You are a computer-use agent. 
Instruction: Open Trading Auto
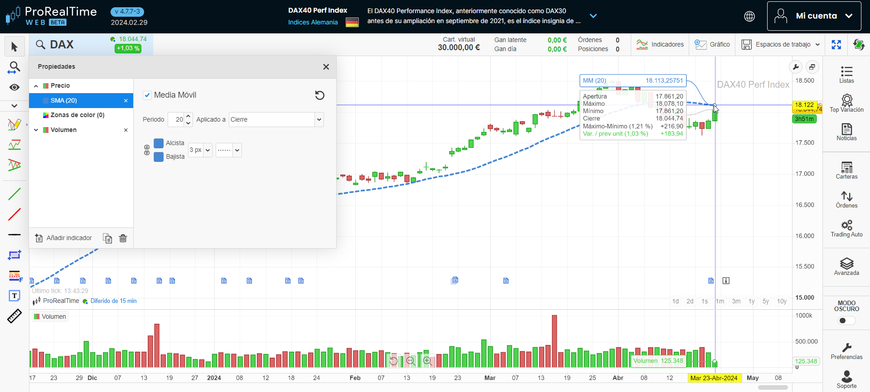tap(846, 228)
